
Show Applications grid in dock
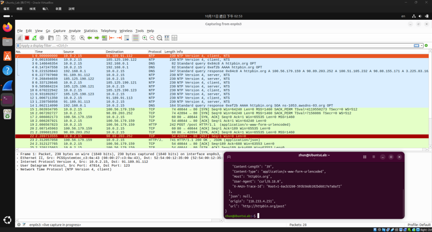[x=8, y=220]
